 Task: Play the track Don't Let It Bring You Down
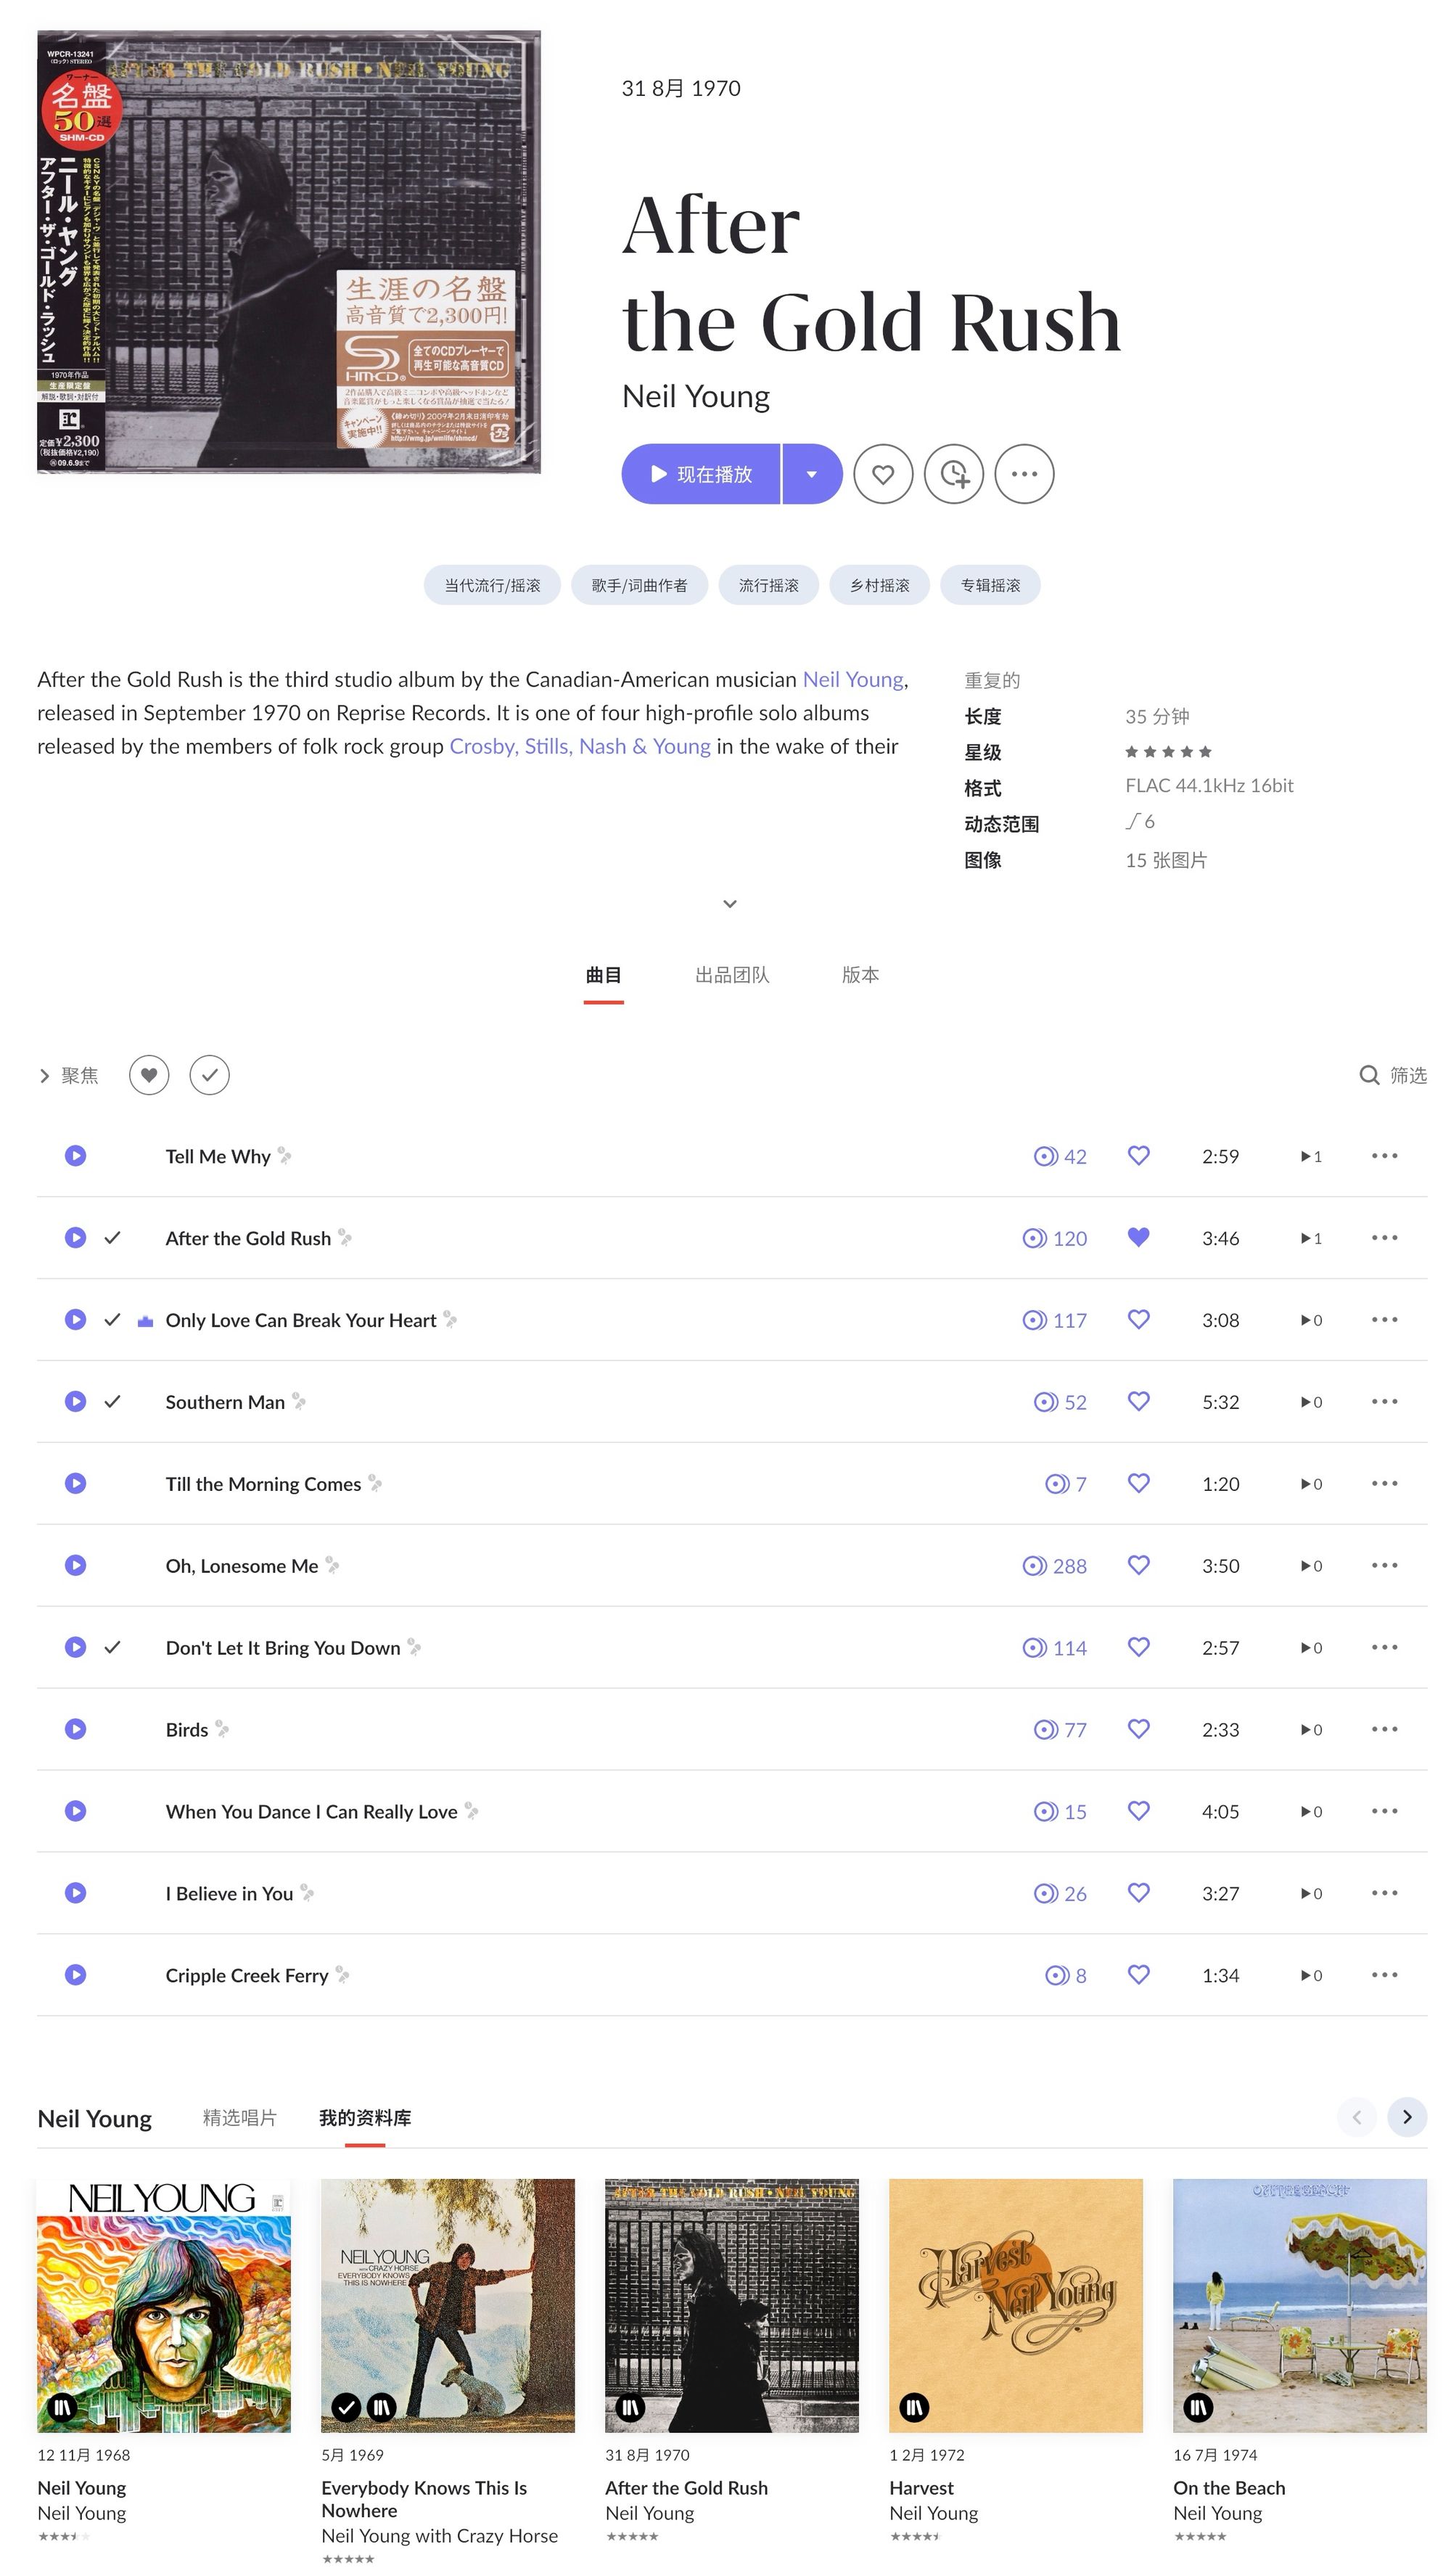75,1647
